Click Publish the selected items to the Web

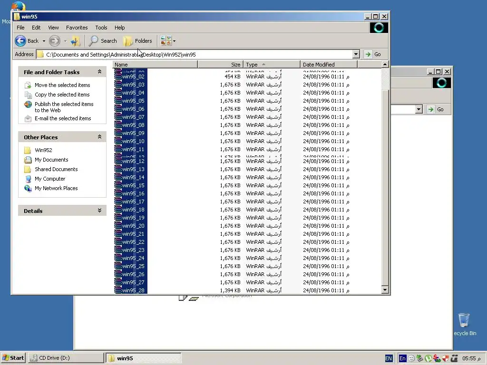64,107
